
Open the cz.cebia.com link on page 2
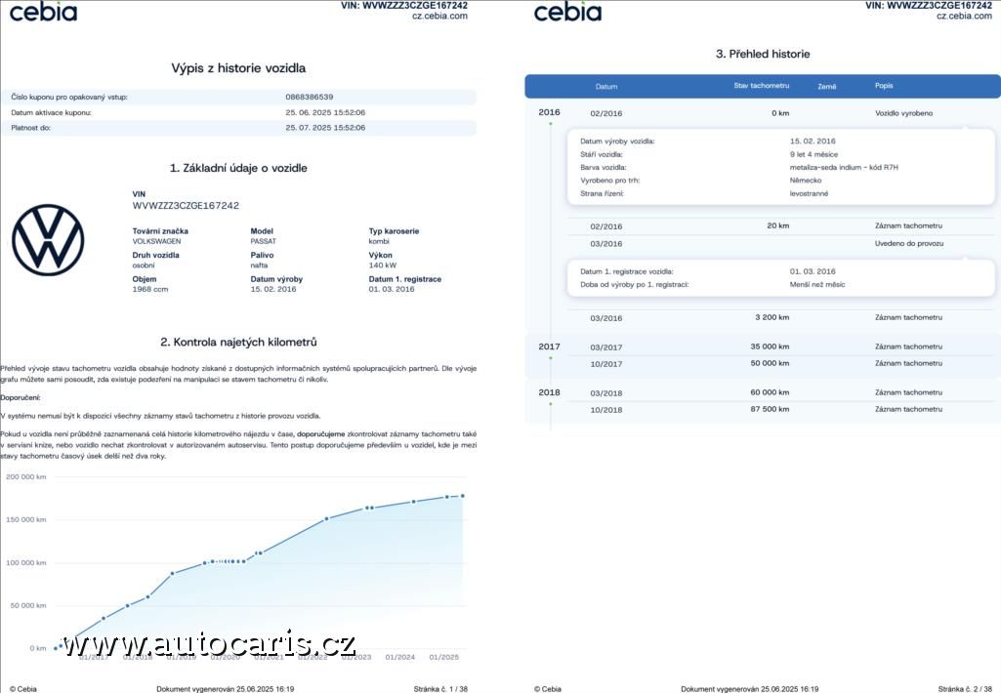pos(964,16)
